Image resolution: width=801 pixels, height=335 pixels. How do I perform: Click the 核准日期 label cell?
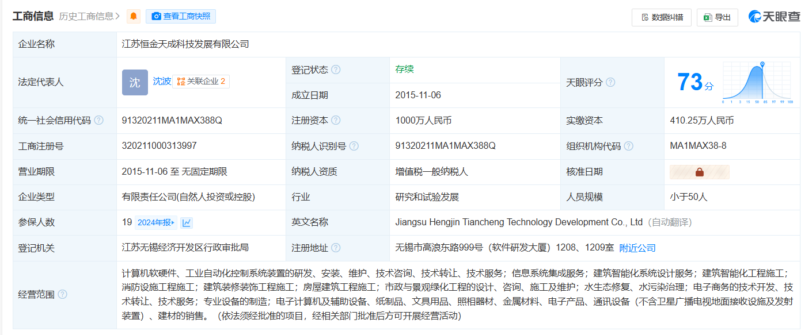tap(612, 172)
